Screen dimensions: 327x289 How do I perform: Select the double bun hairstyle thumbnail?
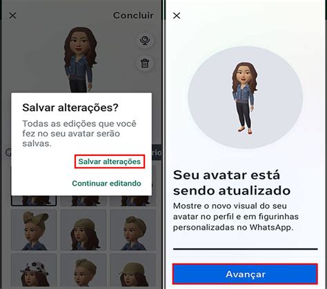[34, 230]
